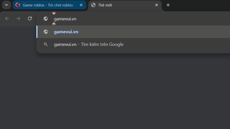Image resolution: width=230 pixels, height=129 pixels.
Task: Click the globe icon in address bar
Action: click(x=46, y=19)
